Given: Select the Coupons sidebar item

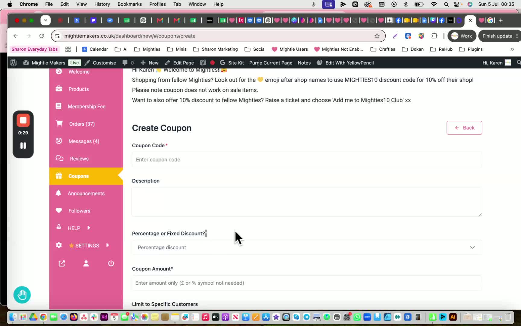Looking at the screenshot, I should tap(86, 176).
